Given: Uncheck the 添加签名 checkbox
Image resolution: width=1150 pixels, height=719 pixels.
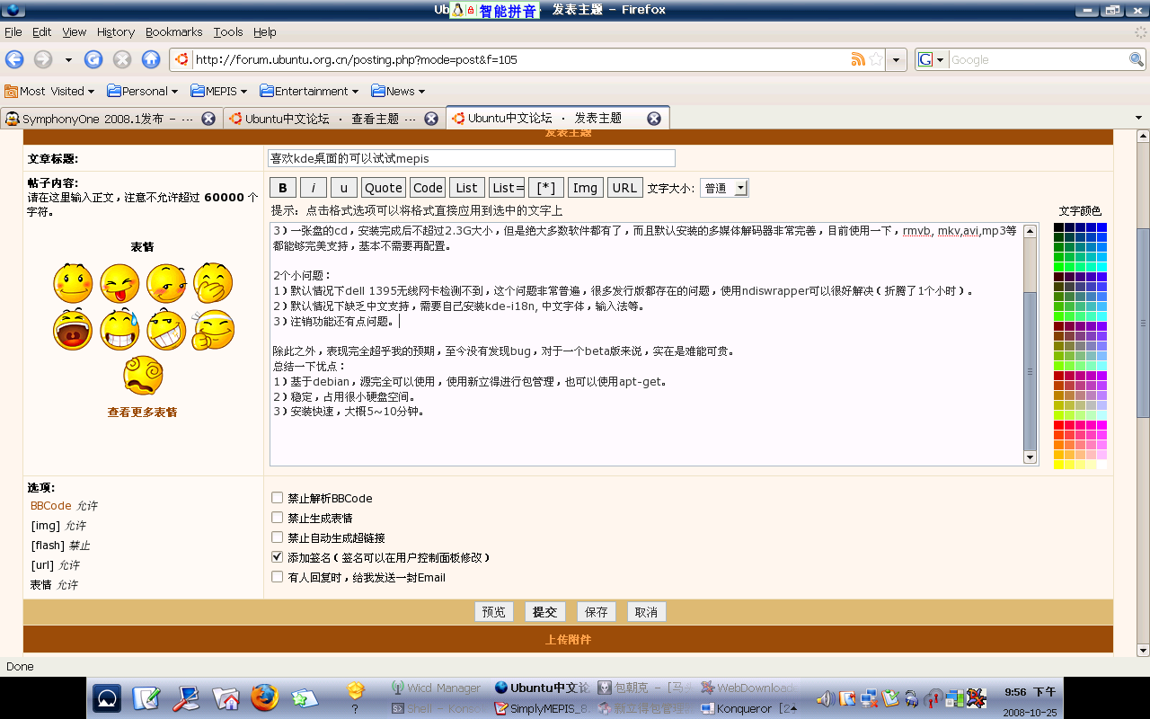Looking at the screenshot, I should [x=278, y=557].
